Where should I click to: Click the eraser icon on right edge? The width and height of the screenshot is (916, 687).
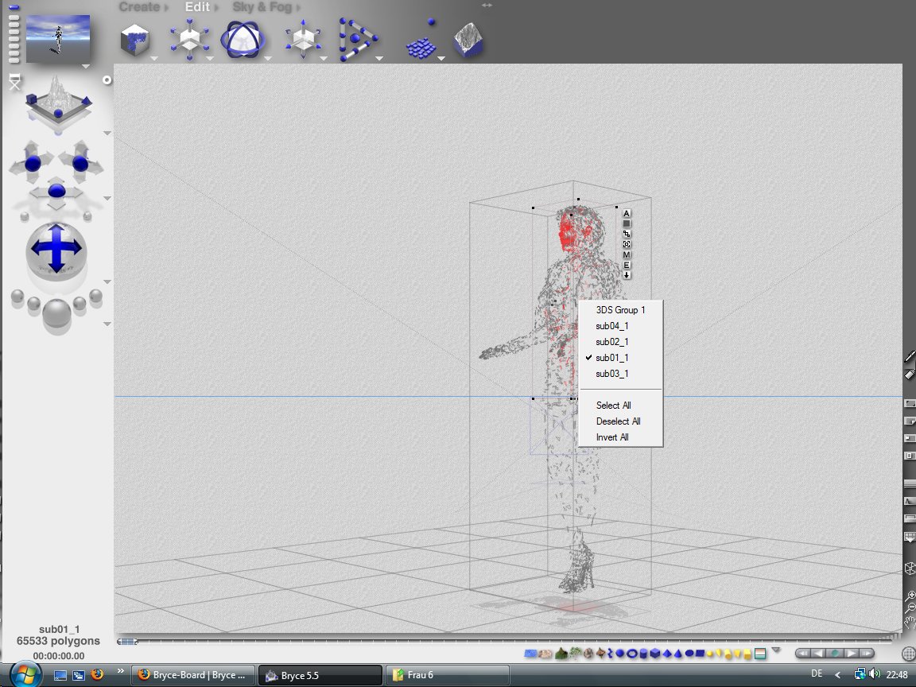910,374
